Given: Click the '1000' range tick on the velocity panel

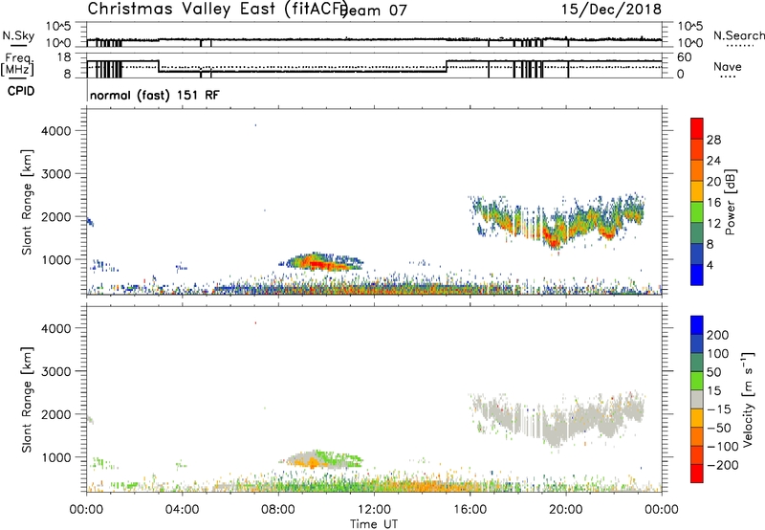Looking at the screenshot, I should click(56, 457).
